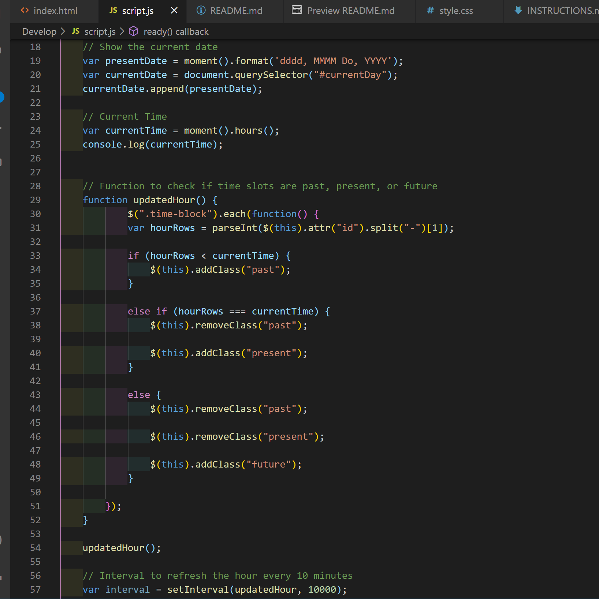Click the else keyword on line 43
The height and width of the screenshot is (599, 599).
[x=139, y=395]
